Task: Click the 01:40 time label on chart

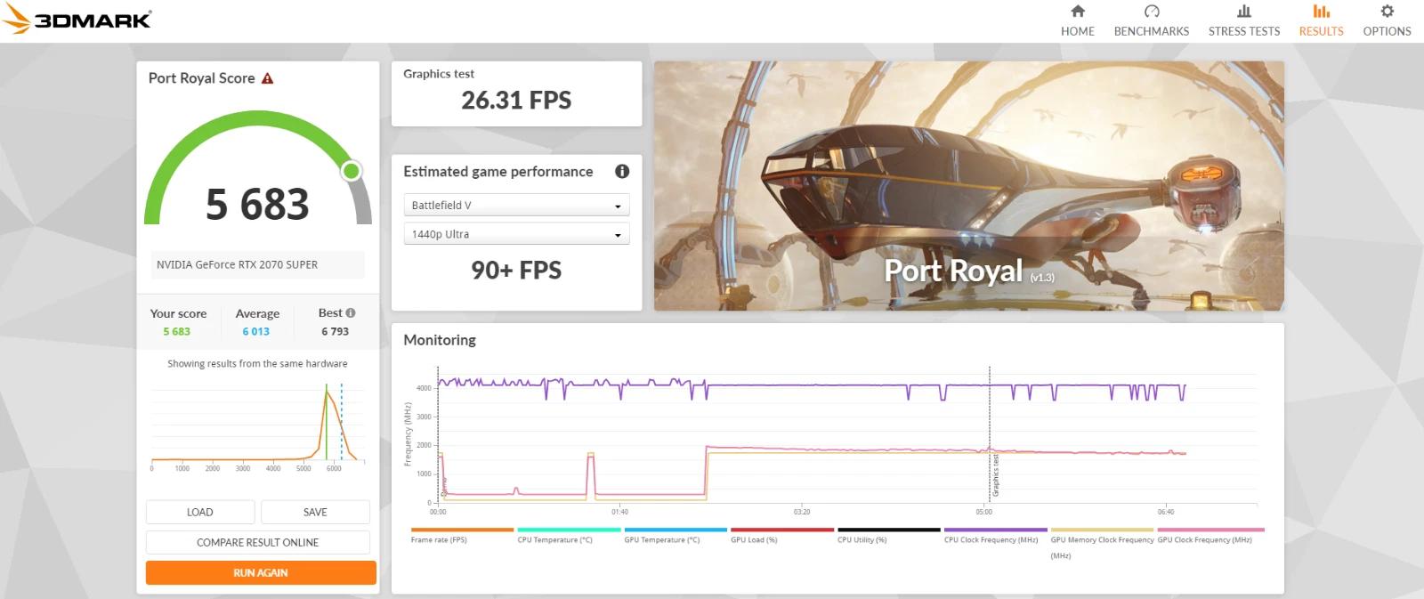Action: pyautogui.click(x=619, y=512)
